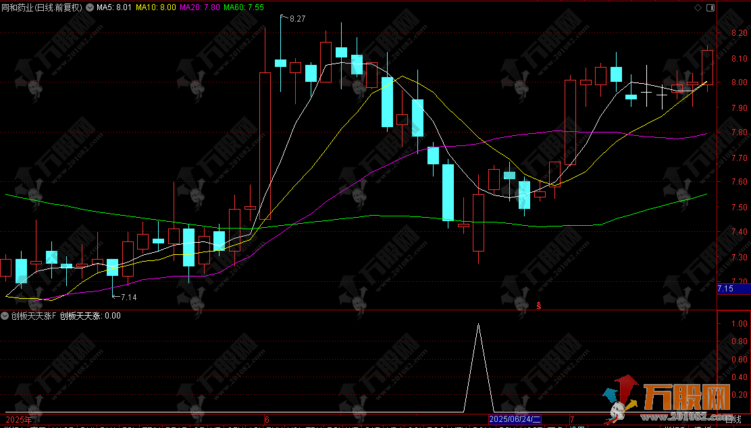This screenshot has width=751, height=428.
Task: Click the 创板天天涨F indicator name
Action: pyautogui.click(x=34, y=316)
